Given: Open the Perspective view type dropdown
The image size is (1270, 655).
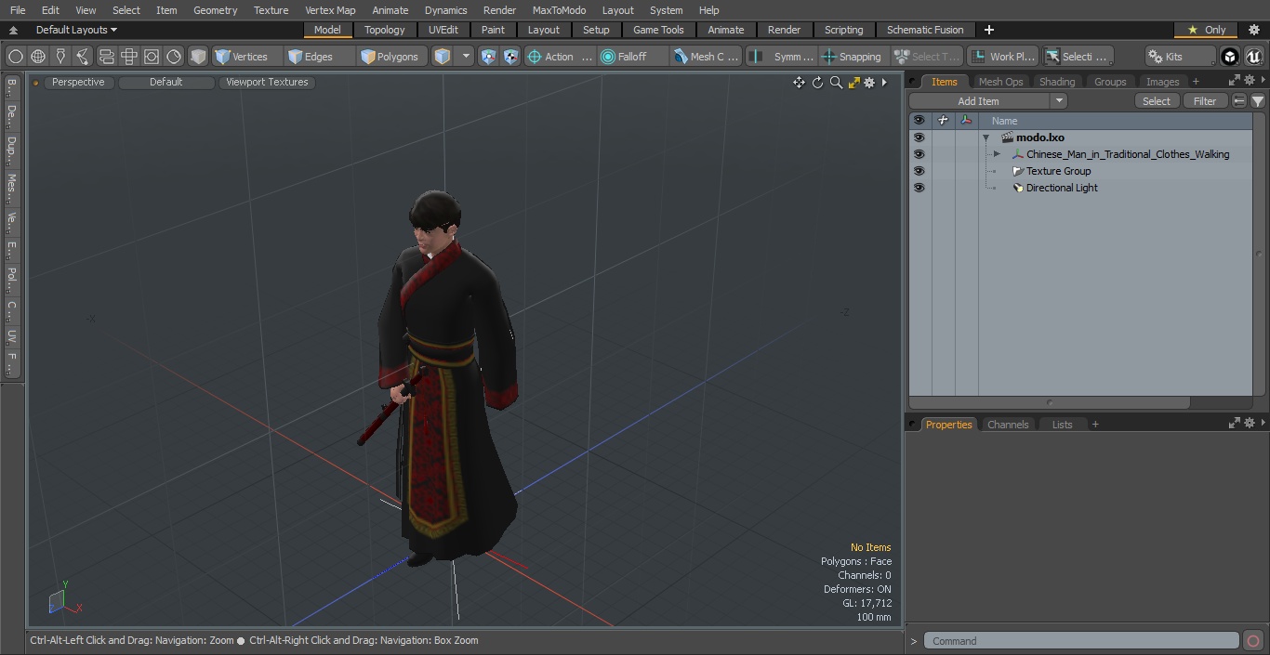Looking at the screenshot, I should click(78, 82).
